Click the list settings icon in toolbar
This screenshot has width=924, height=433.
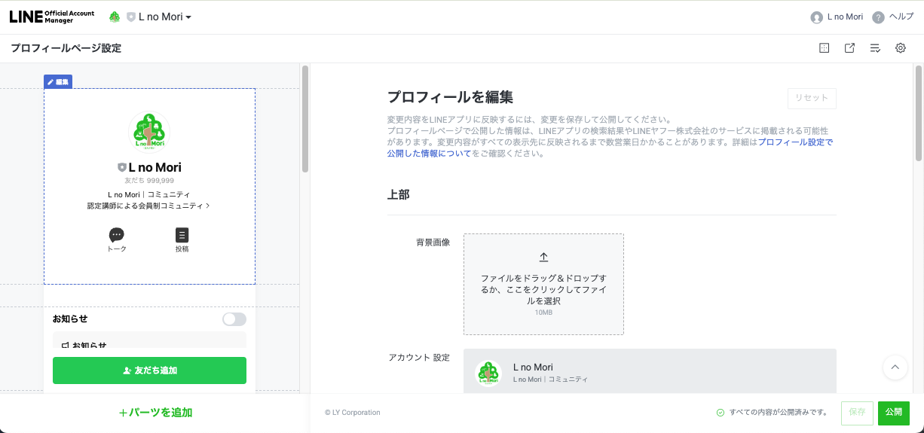point(875,48)
